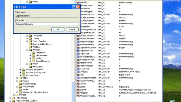The image size is (181, 102).
Task: Expand the ODBC key
Action: pyautogui.click(x=17, y=78)
